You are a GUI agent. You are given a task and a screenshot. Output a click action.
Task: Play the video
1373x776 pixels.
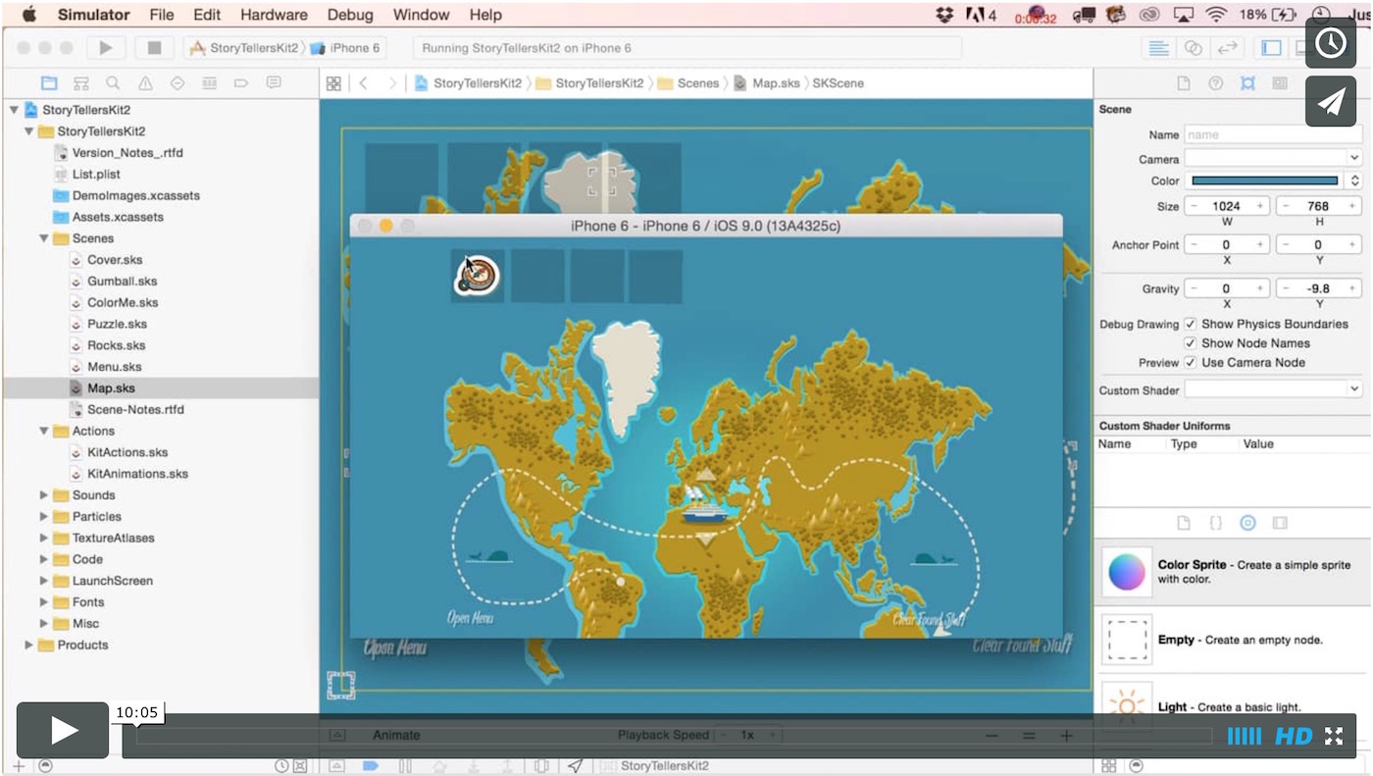coord(63,731)
